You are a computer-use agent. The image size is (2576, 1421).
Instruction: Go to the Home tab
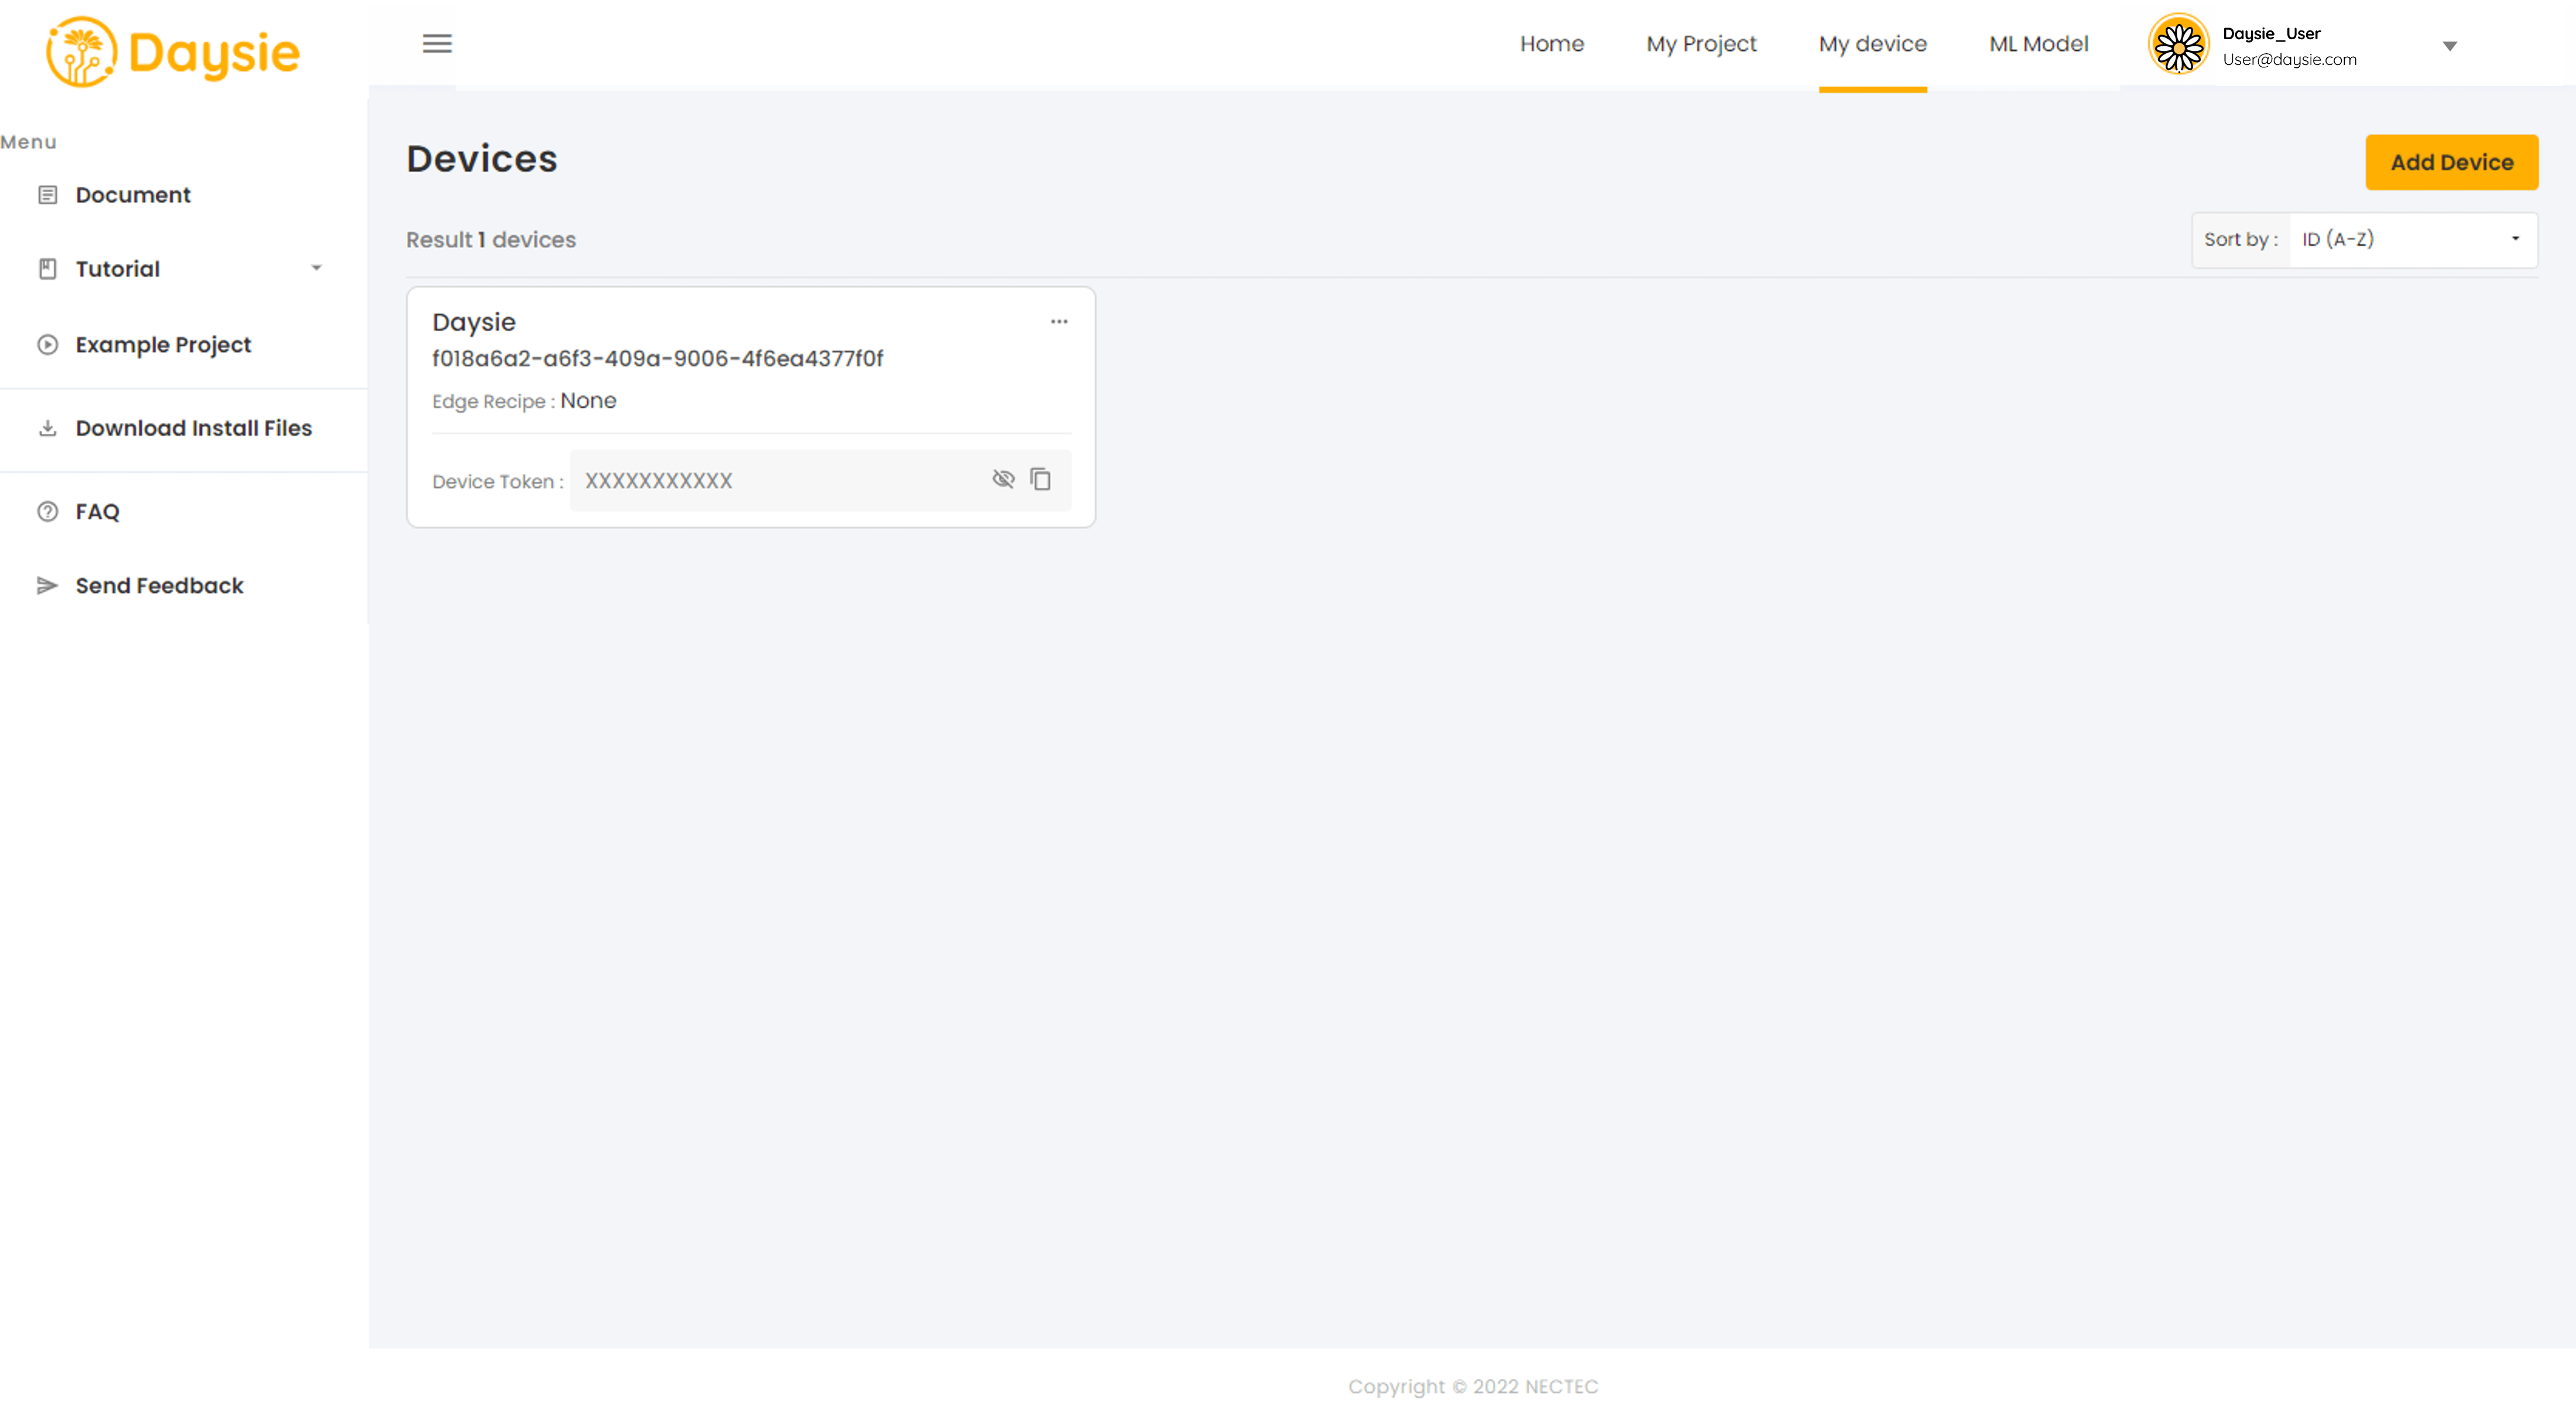1551,44
